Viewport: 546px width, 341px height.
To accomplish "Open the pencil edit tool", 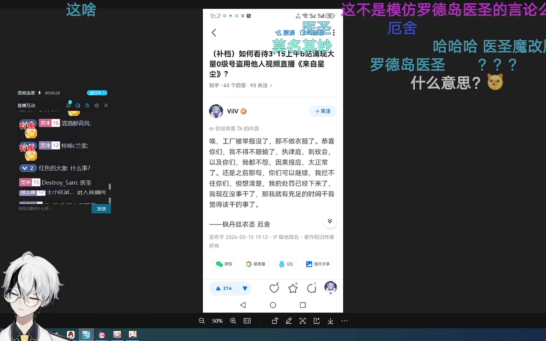I will click(x=289, y=321).
